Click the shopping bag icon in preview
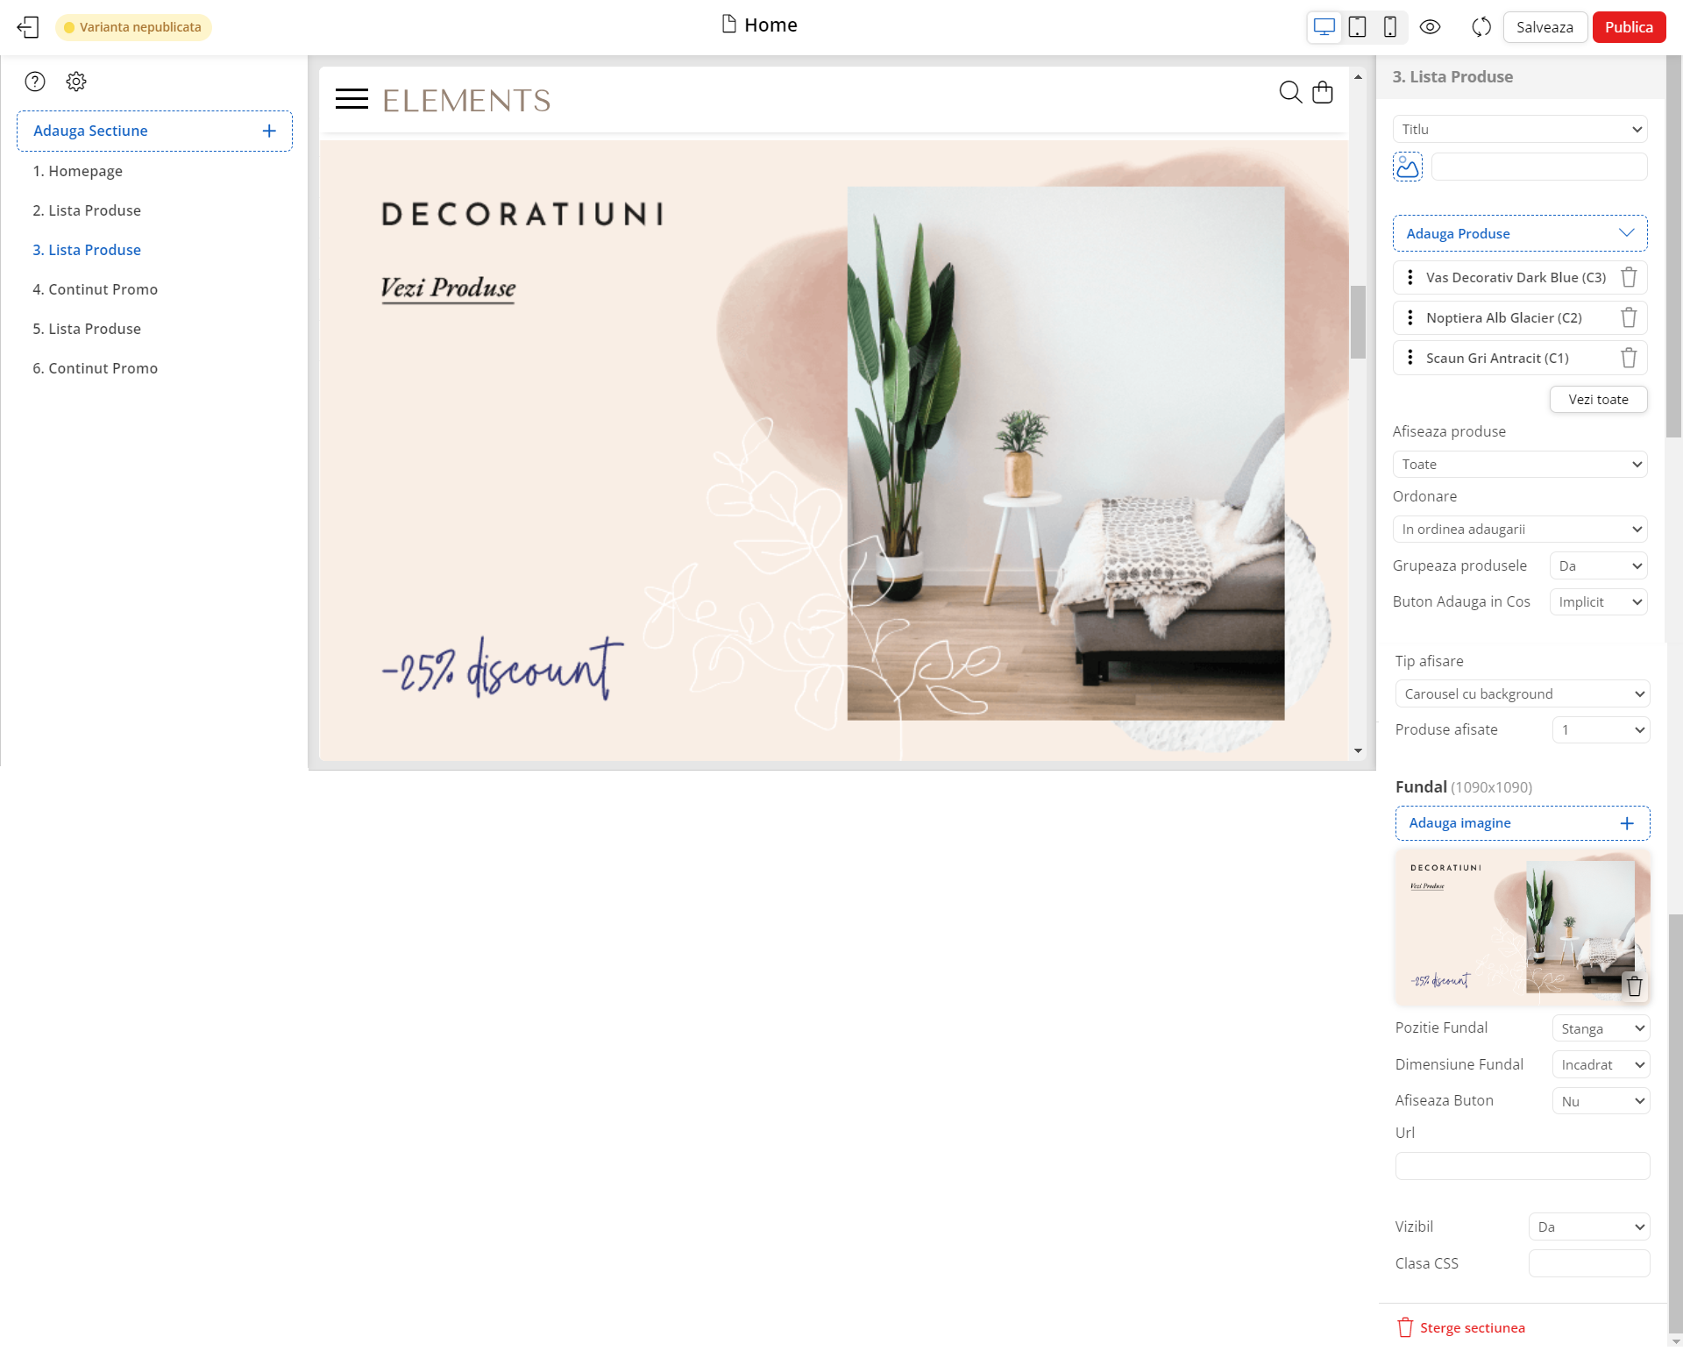Screen dimensions: 1683x1358 click(x=1322, y=92)
